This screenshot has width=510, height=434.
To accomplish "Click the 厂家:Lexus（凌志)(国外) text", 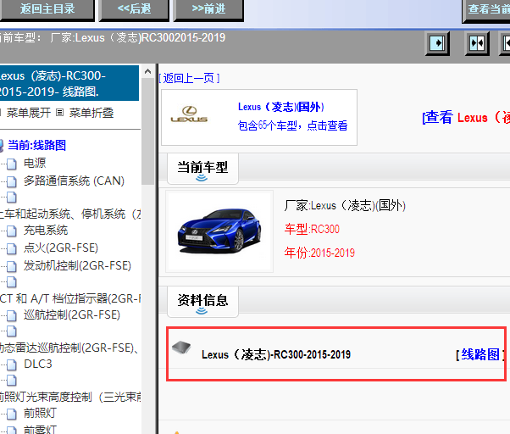I will click(x=345, y=206).
